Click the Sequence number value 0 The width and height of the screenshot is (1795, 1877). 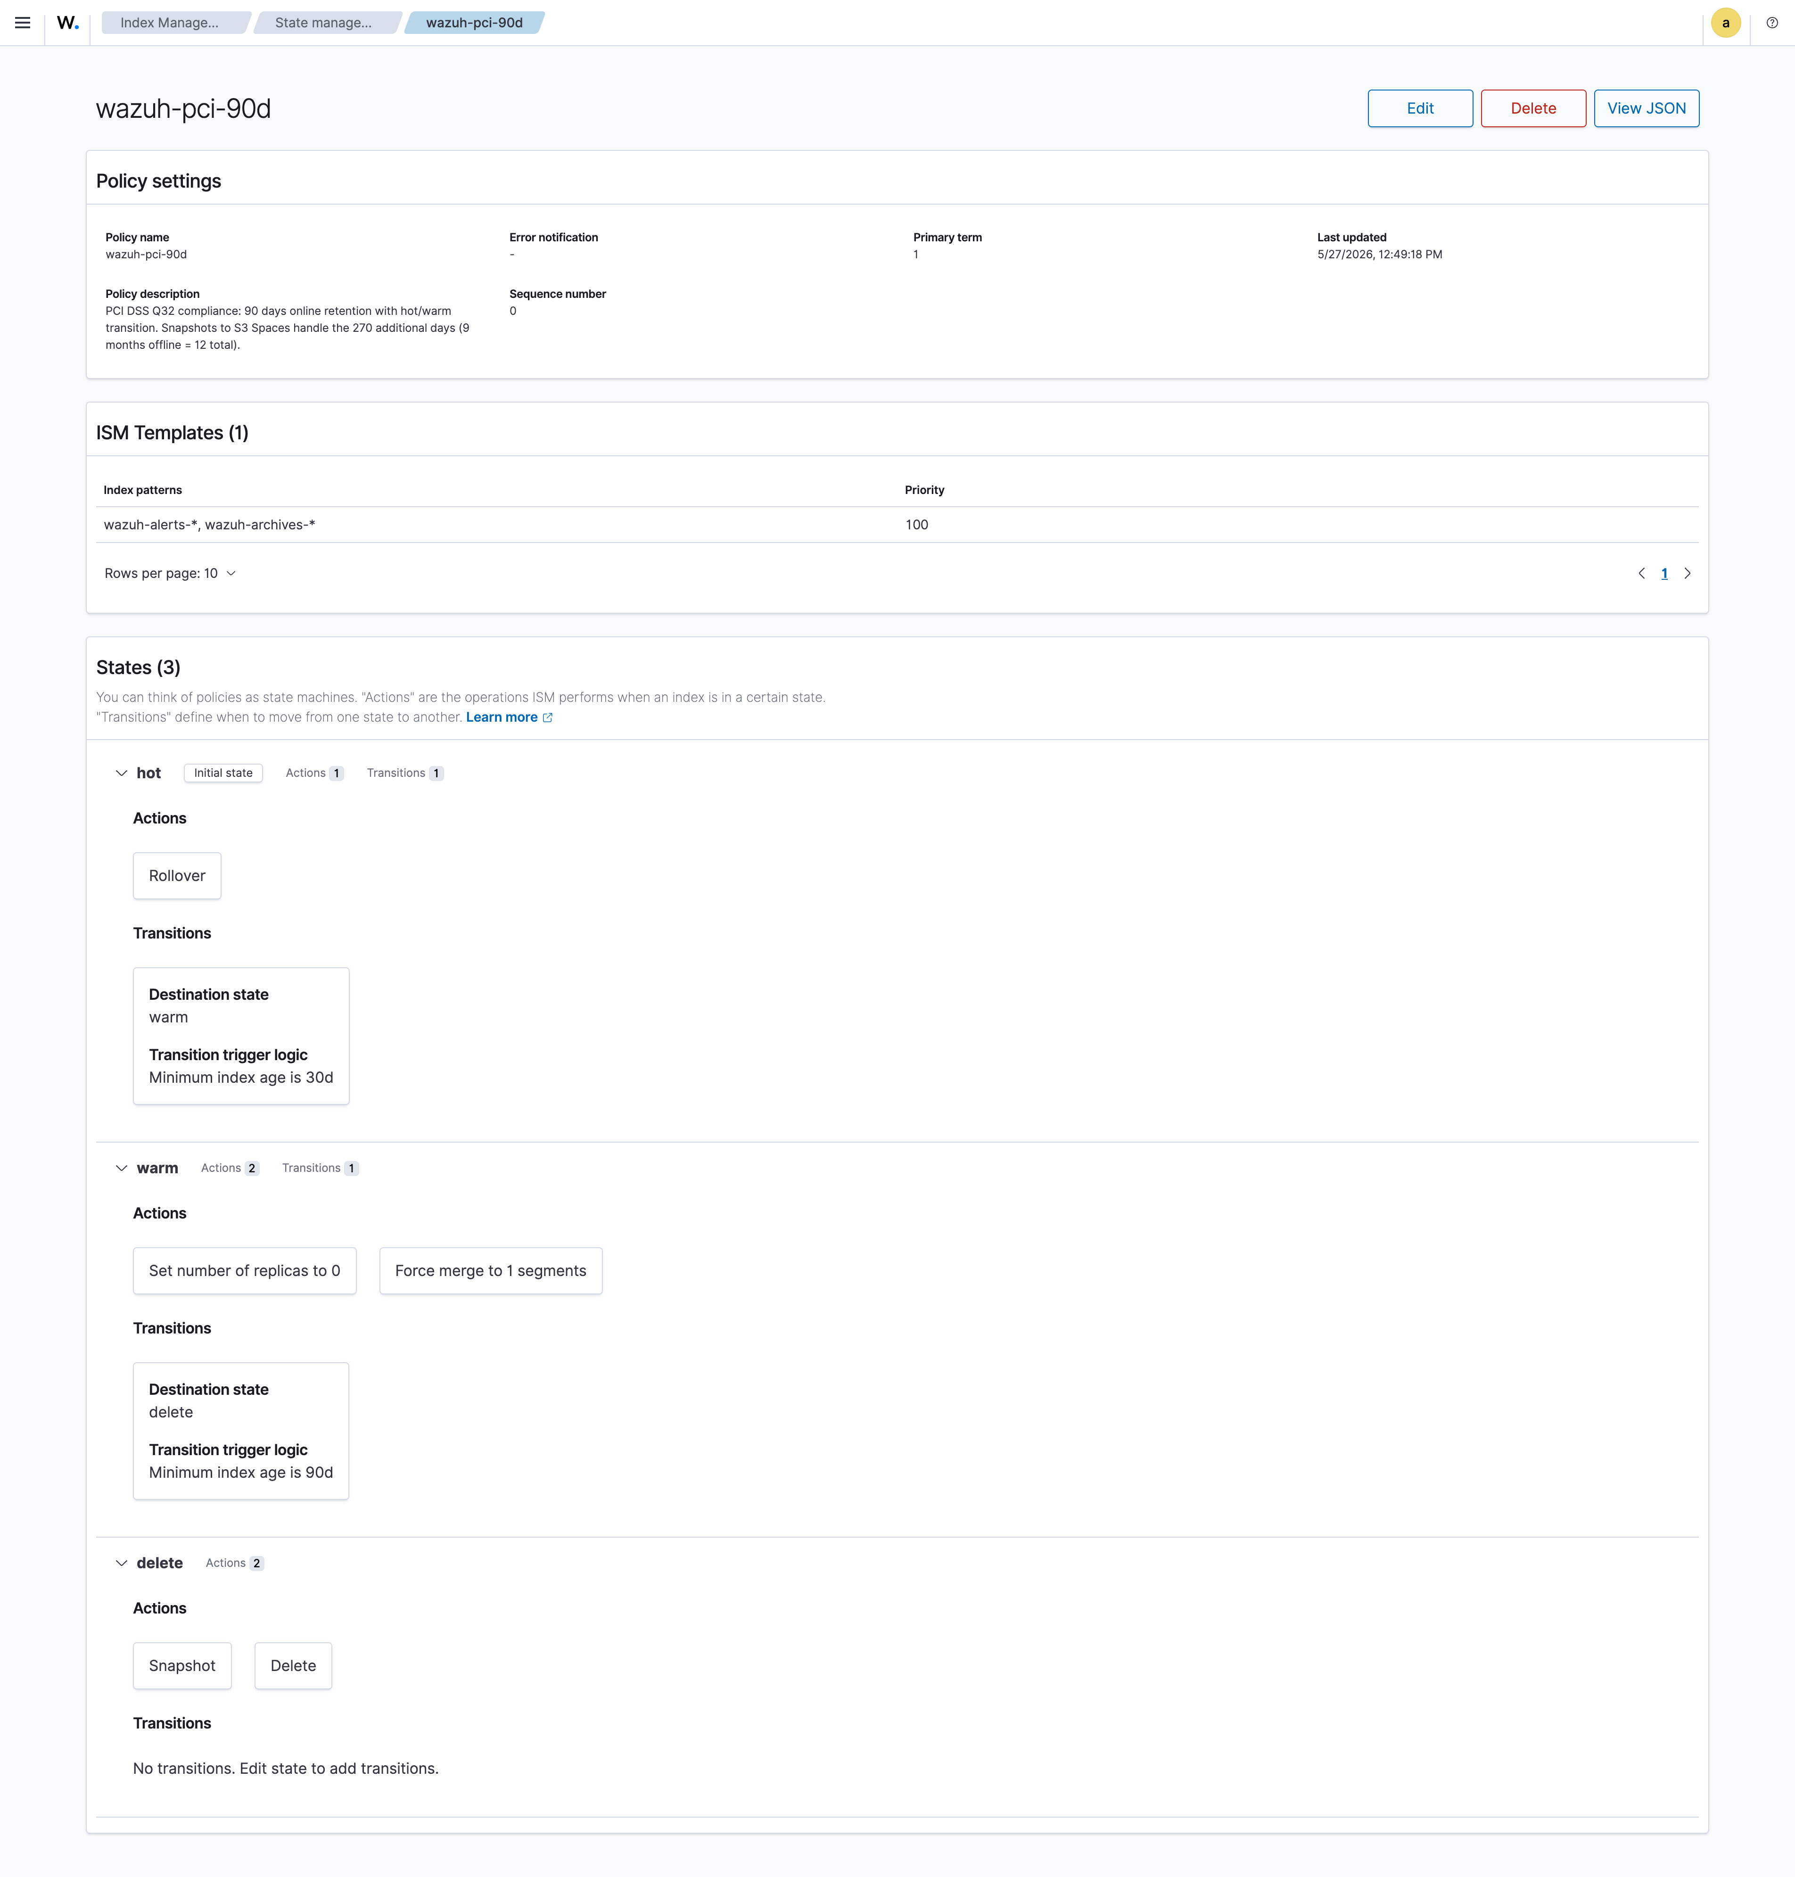(513, 311)
